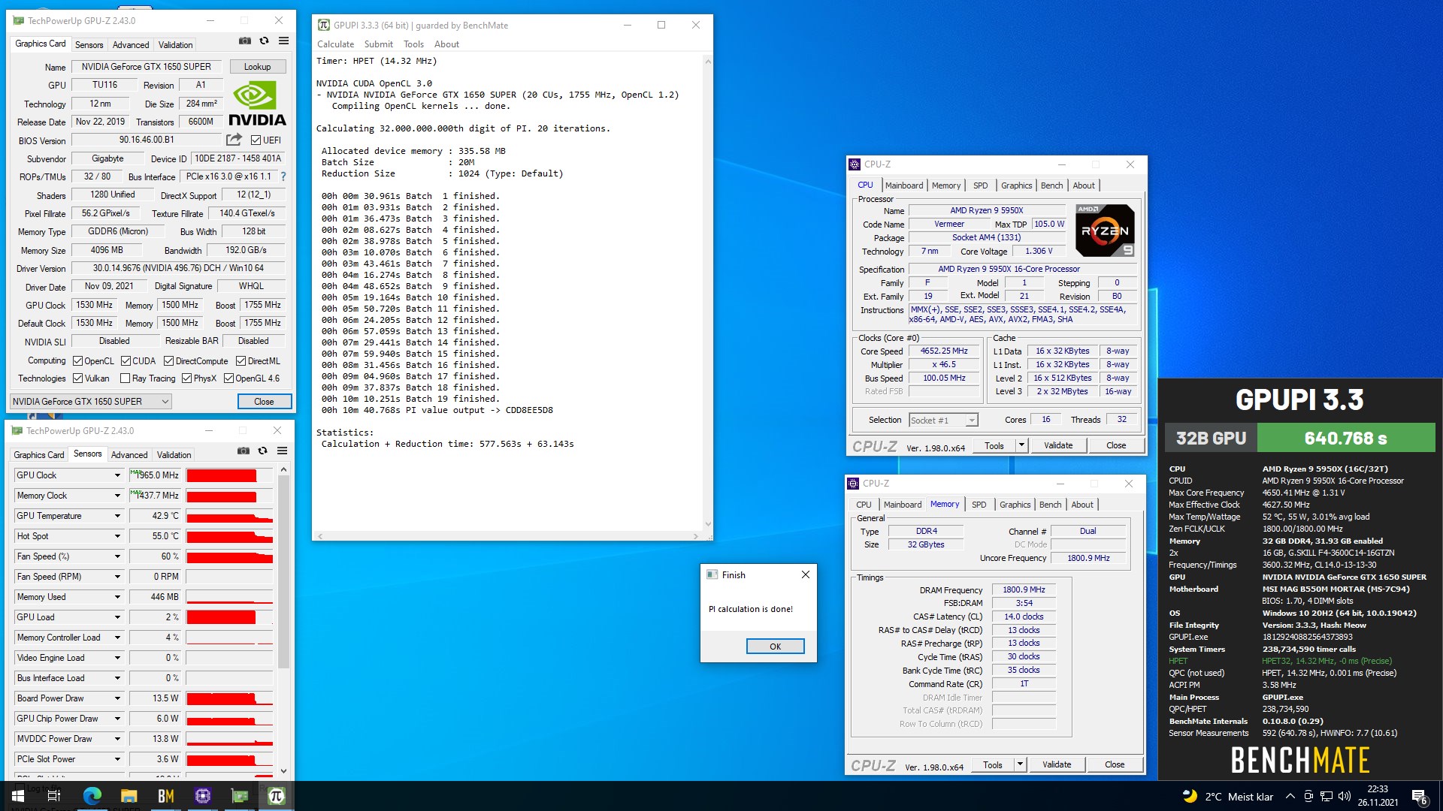
Task: Open GPU Temperature sensor dropdown
Action: coord(117,516)
